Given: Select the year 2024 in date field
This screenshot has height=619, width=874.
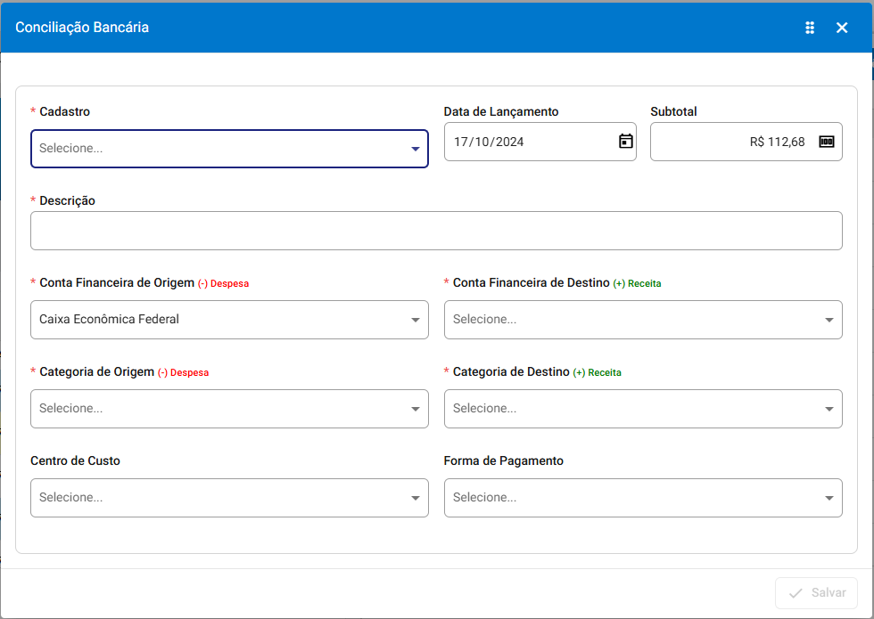Looking at the screenshot, I should pos(509,142).
